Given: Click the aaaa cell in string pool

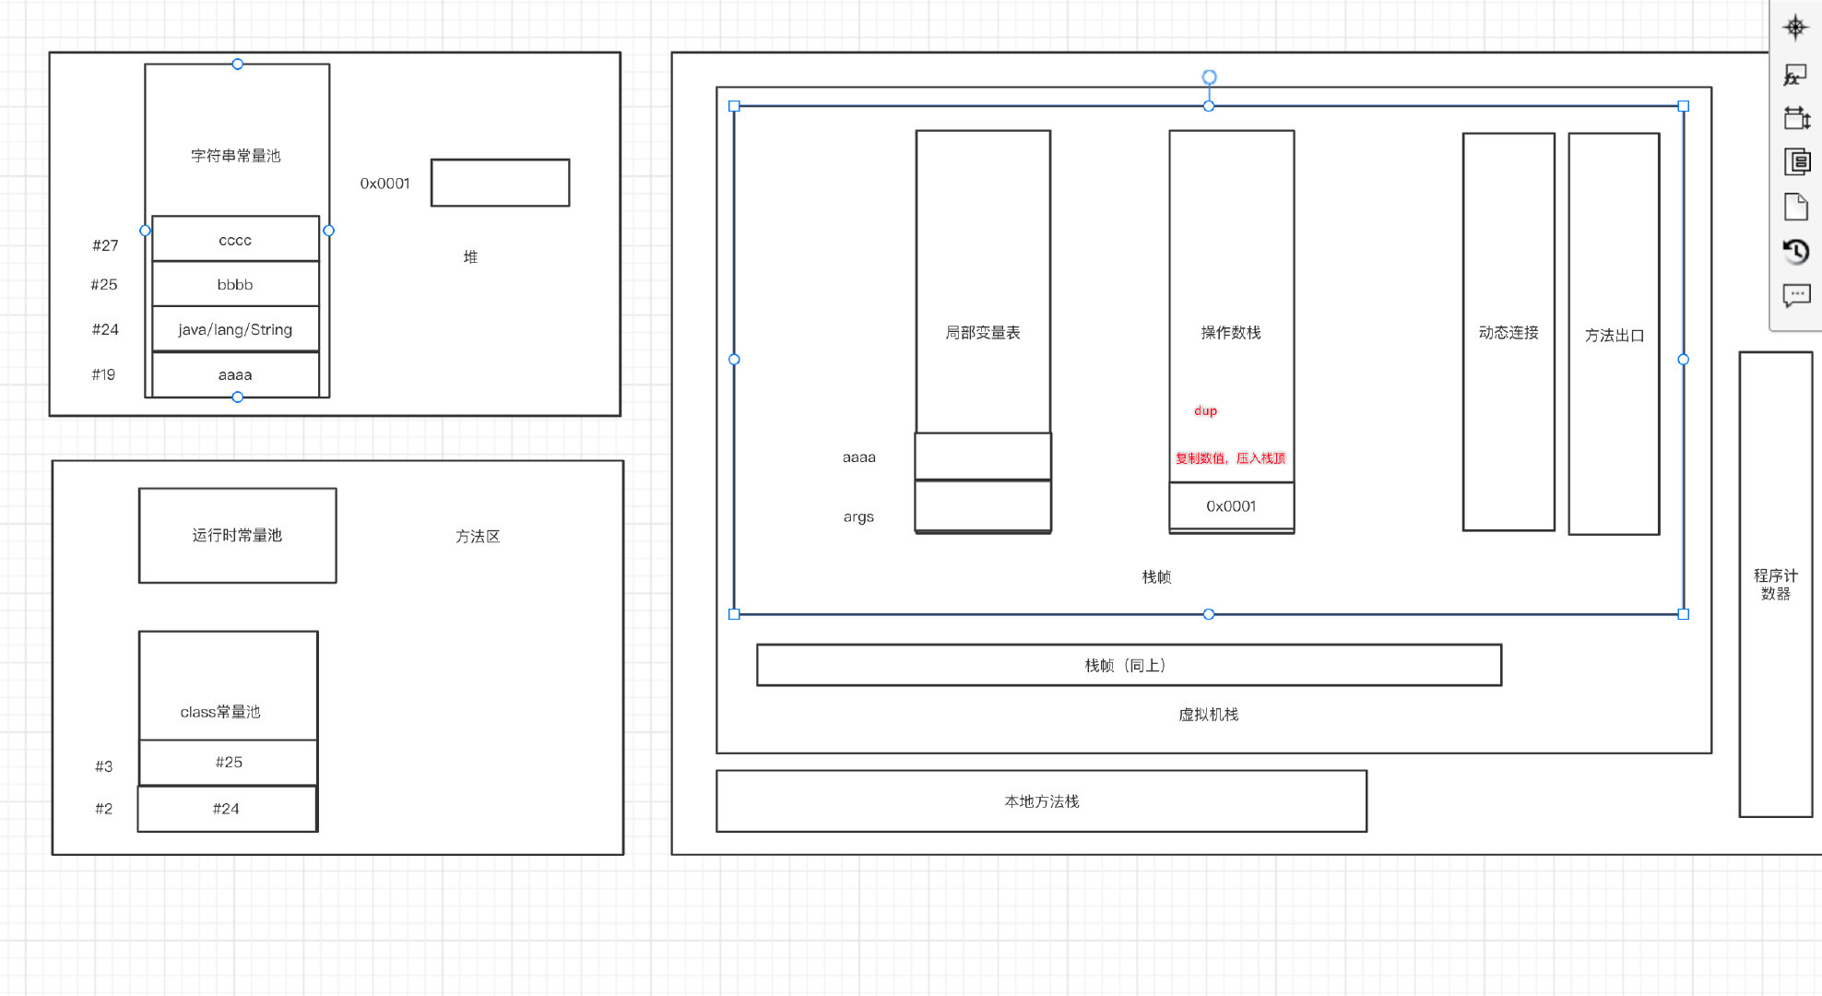Looking at the screenshot, I should (x=235, y=374).
